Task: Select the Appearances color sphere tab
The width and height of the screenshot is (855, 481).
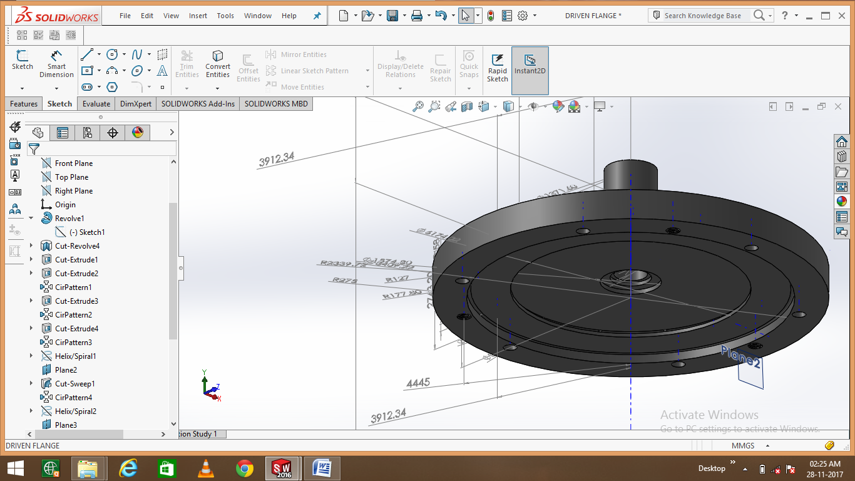Action: (x=138, y=133)
